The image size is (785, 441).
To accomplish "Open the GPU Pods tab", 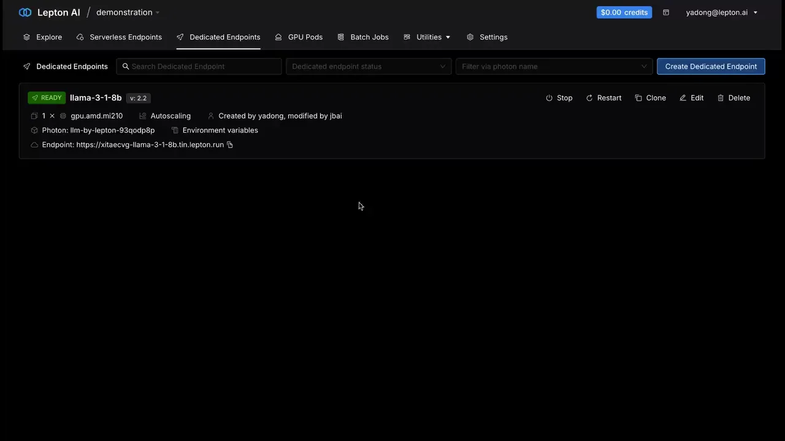I will tap(299, 37).
